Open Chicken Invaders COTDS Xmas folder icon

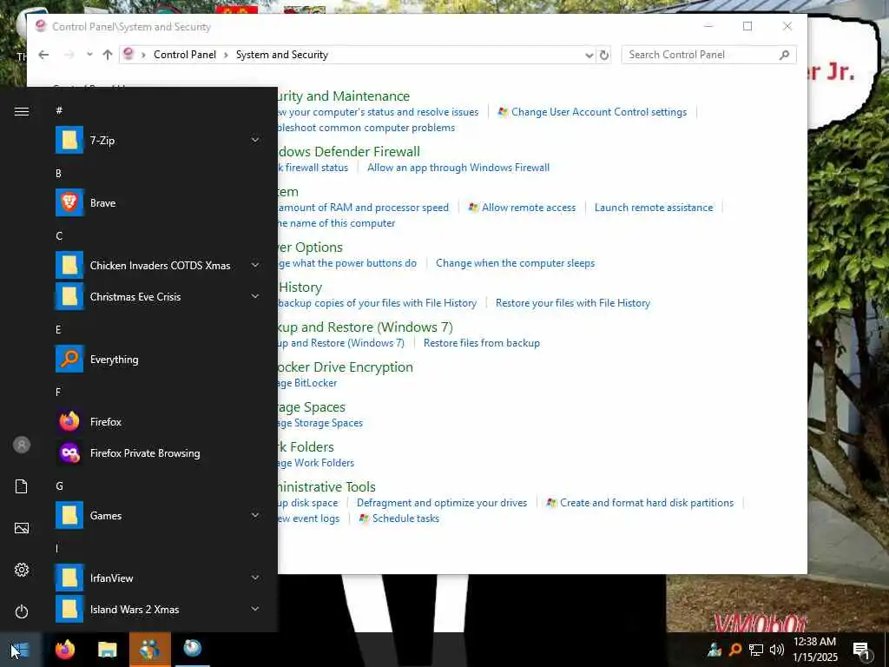(x=69, y=265)
